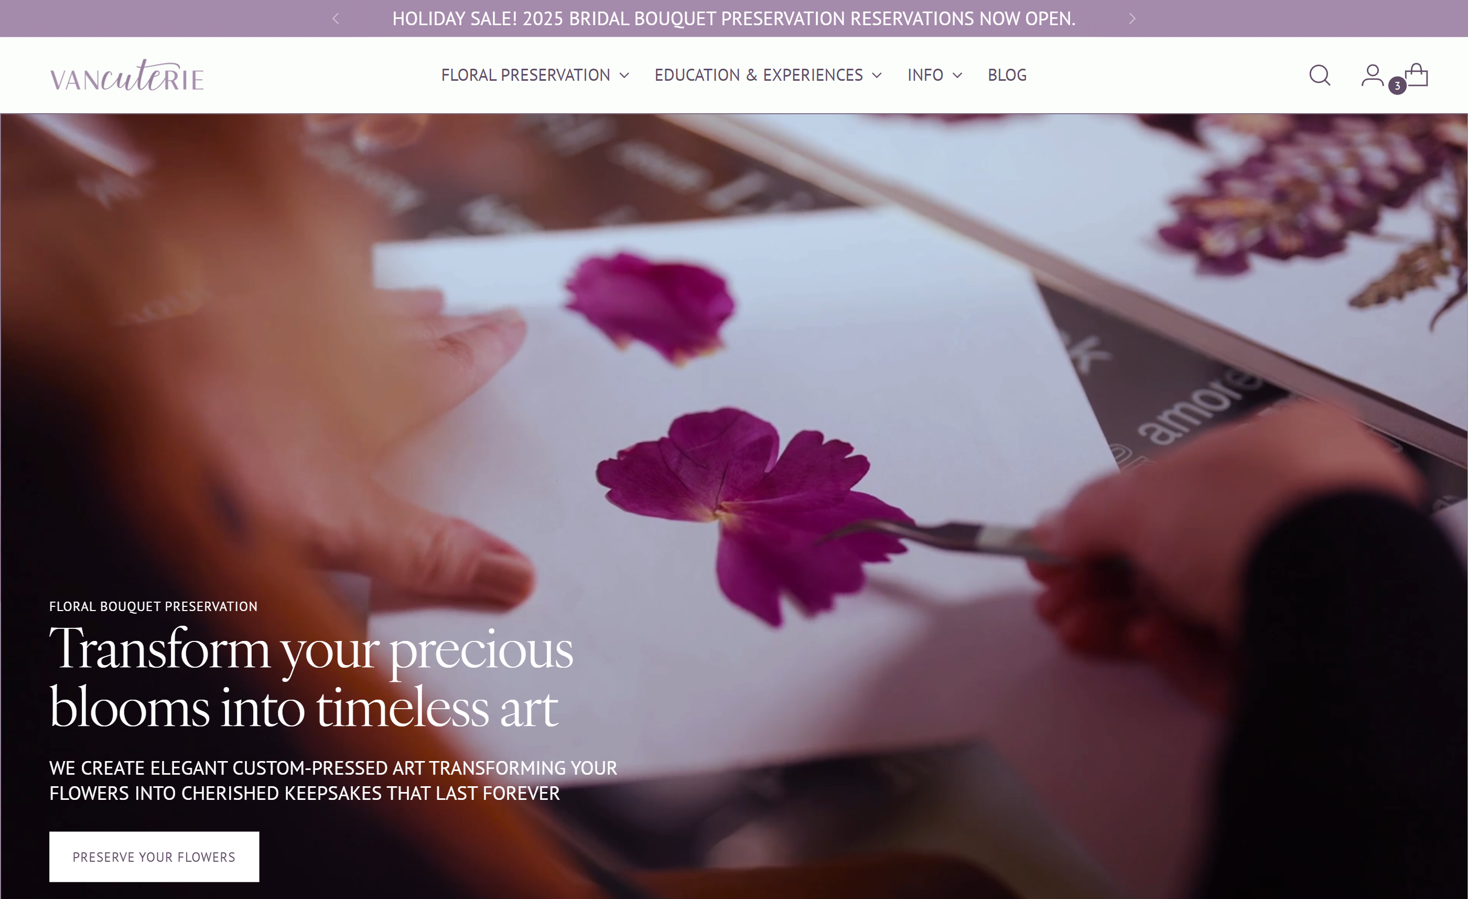The image size is (1468, 899).
Task: Expand the Info menu chevron
Action: coord(957,75)
